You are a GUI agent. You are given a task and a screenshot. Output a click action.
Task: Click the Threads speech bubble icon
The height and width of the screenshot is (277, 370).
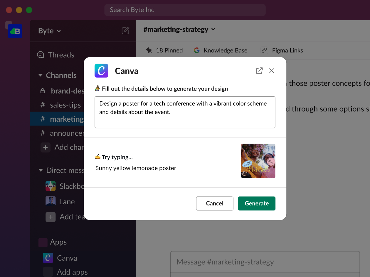click(41, 55)
